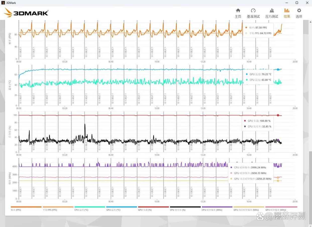Click the 平均 FPS: 84.72 FPS readout

(x=260, y=33)
